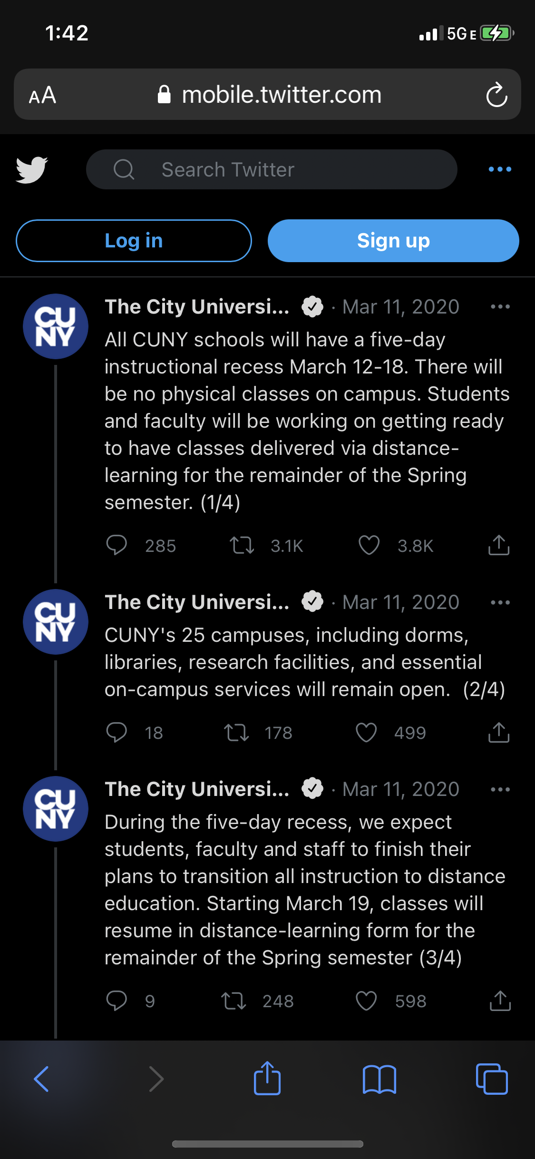Open more menu on the third tweet
Image resolution: width=535 pixels, height=1159 pixels.
(x=500, y=789)
